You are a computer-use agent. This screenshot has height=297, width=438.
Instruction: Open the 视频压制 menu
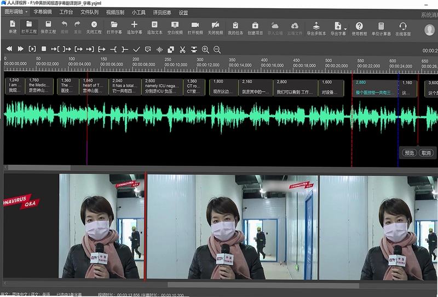click(x=115, y=12)
